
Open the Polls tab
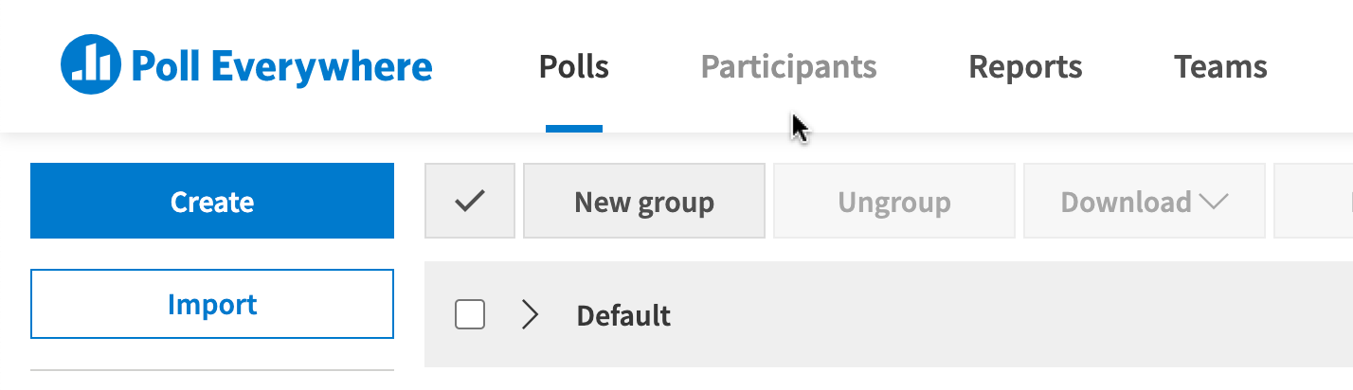pyautogui.click(x=574, y=67)
